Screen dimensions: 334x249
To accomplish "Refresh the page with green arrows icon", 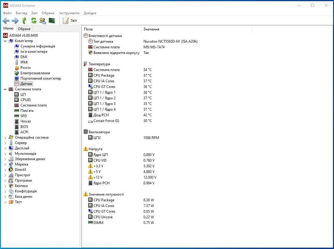I will (34, 21).
